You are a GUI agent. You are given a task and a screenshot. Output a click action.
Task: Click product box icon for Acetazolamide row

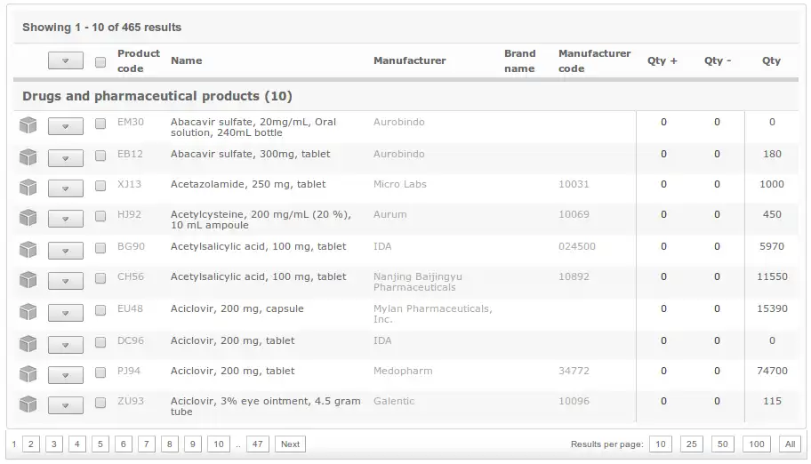[28, 188]
